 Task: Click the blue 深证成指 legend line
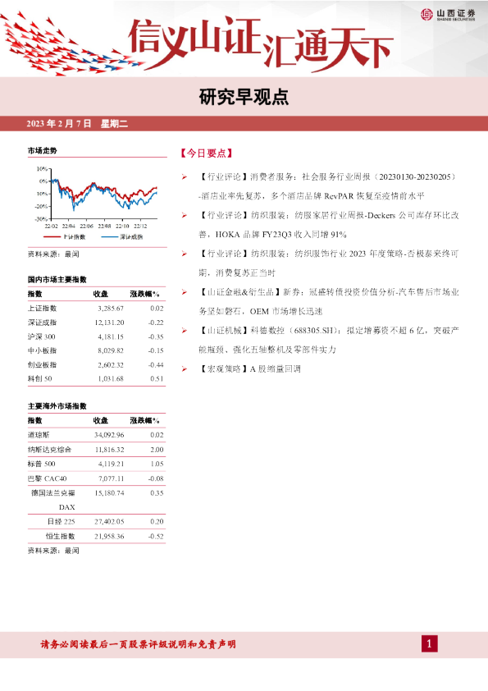coord(110,237)
